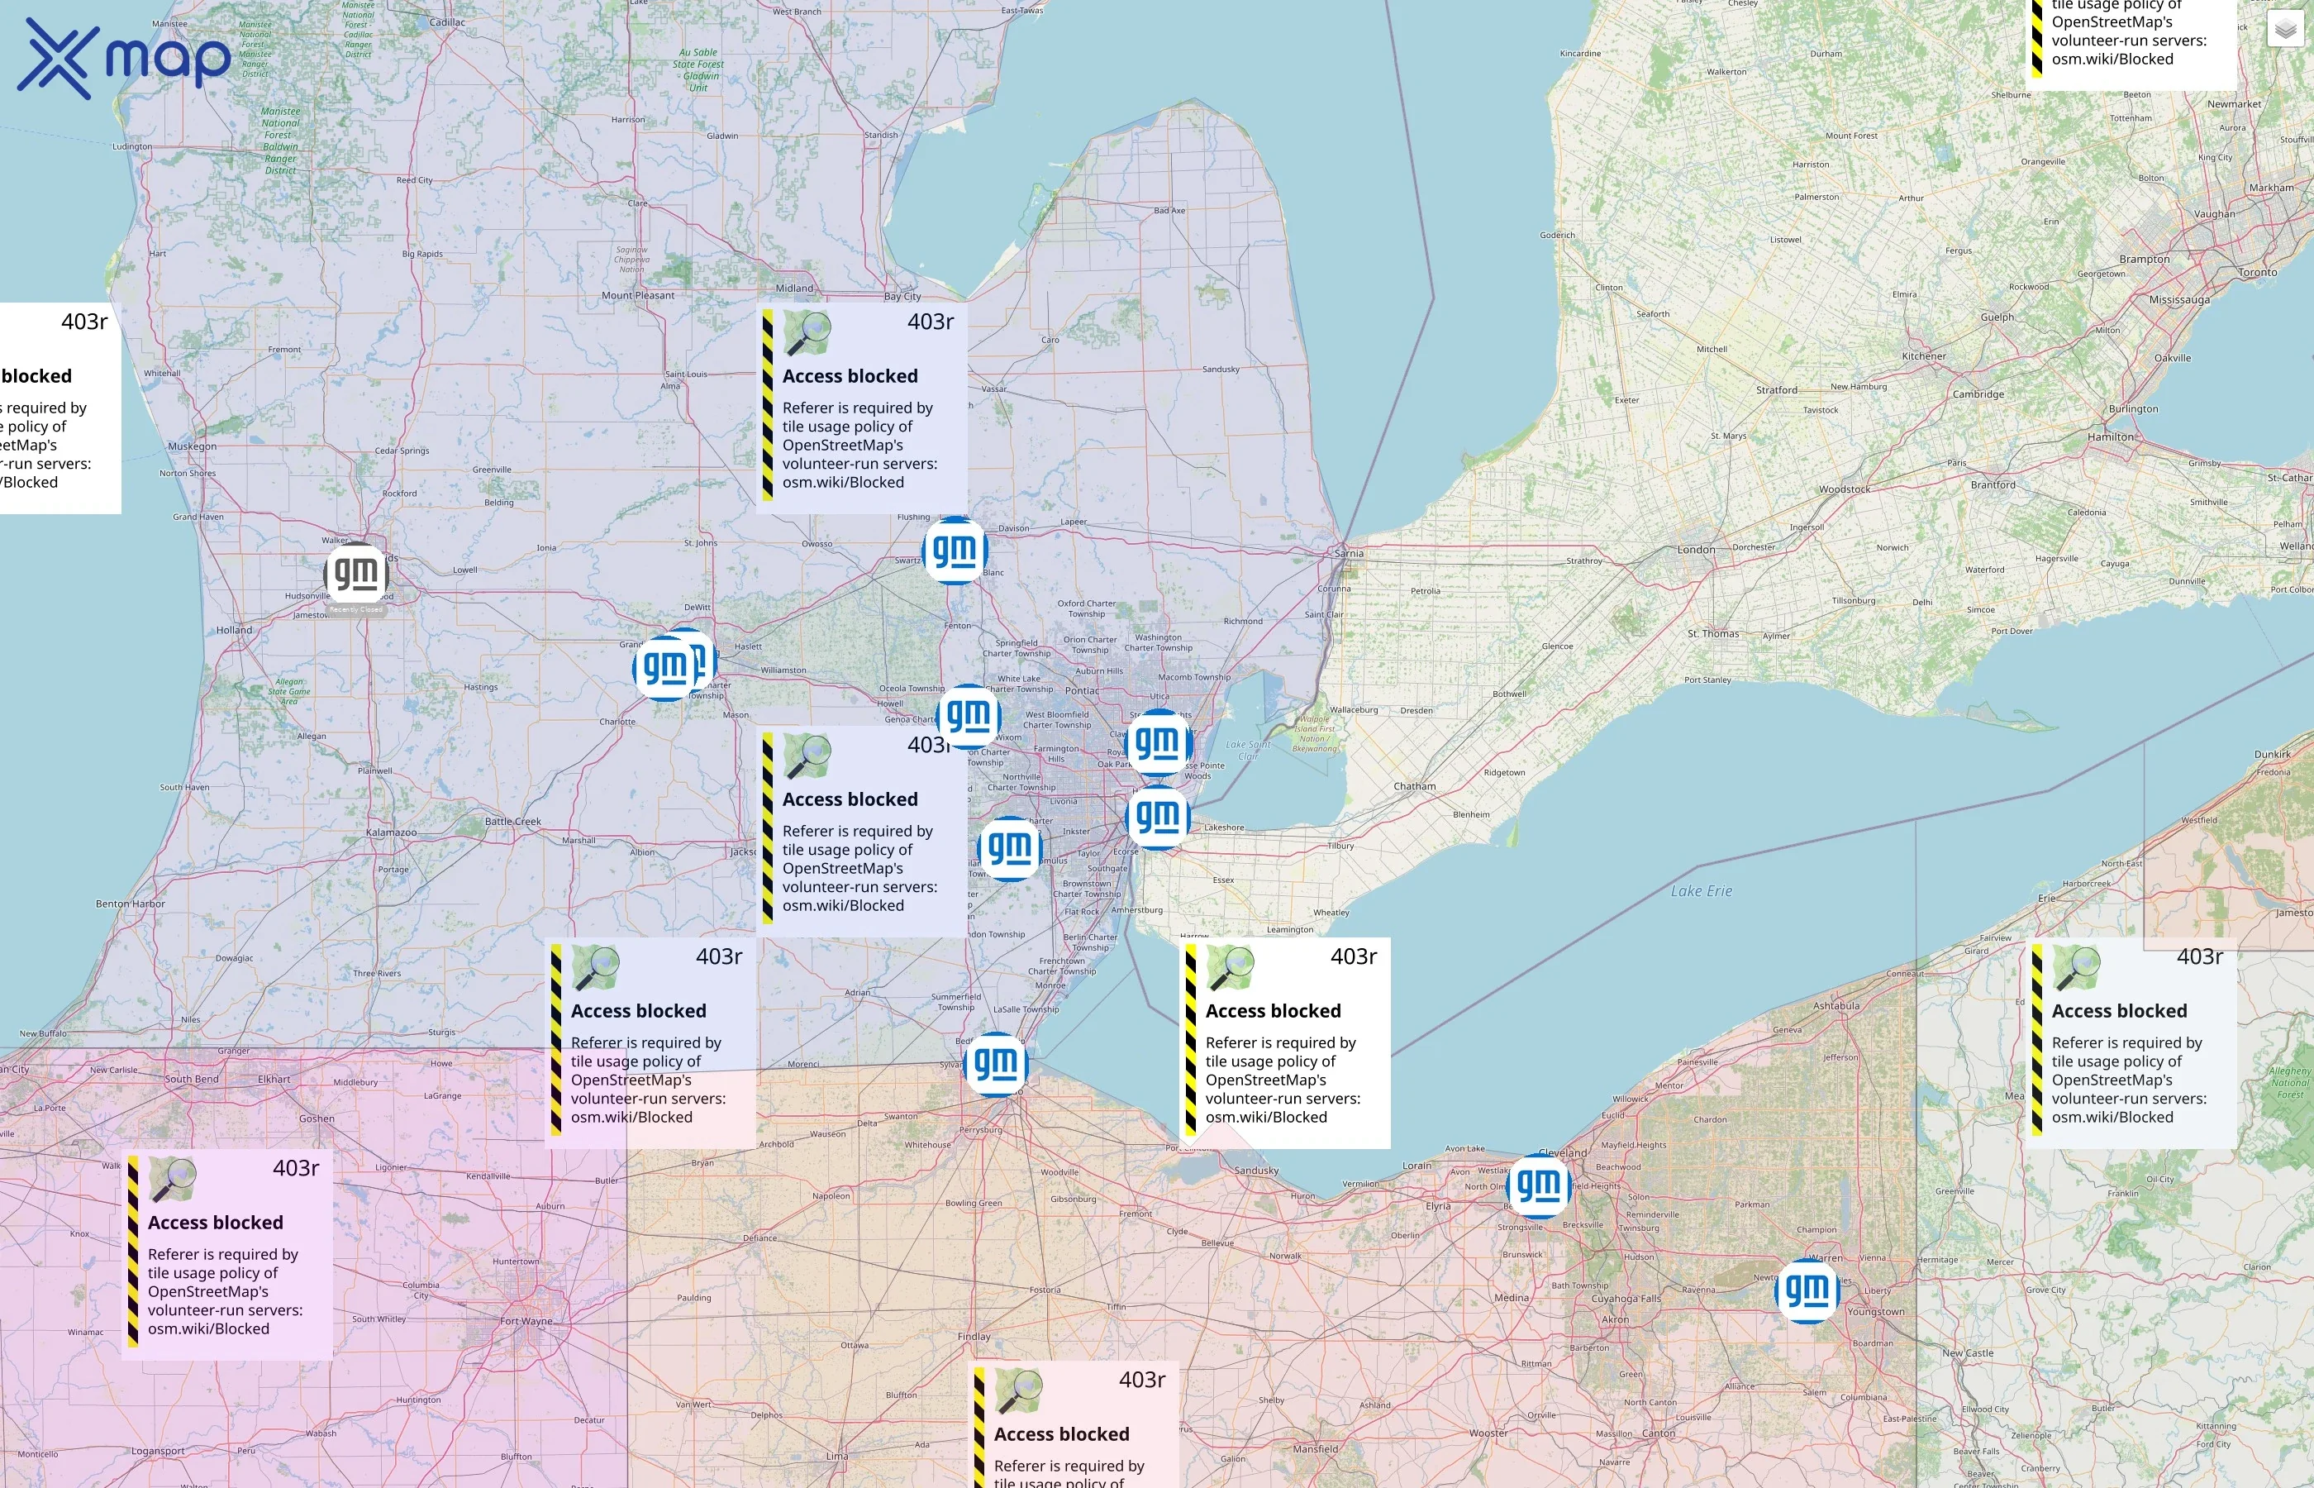Click the Bay City map label
This screenshot has width=2314, height=1488.
point(902,297)
